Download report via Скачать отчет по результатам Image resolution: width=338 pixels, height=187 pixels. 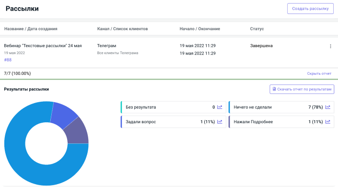(302, 89)
